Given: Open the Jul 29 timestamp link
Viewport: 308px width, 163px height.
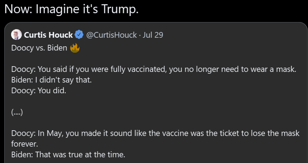Looking at the screenshot, I should tap(153, 35).
